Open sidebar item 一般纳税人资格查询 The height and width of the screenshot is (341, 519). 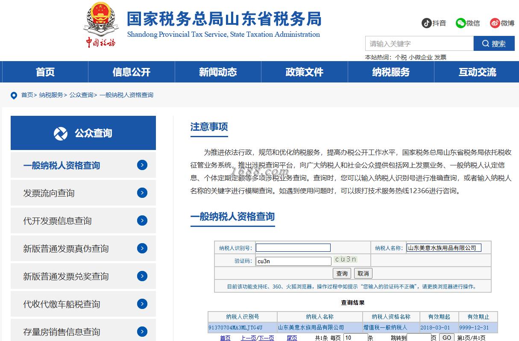click(83, 165)
